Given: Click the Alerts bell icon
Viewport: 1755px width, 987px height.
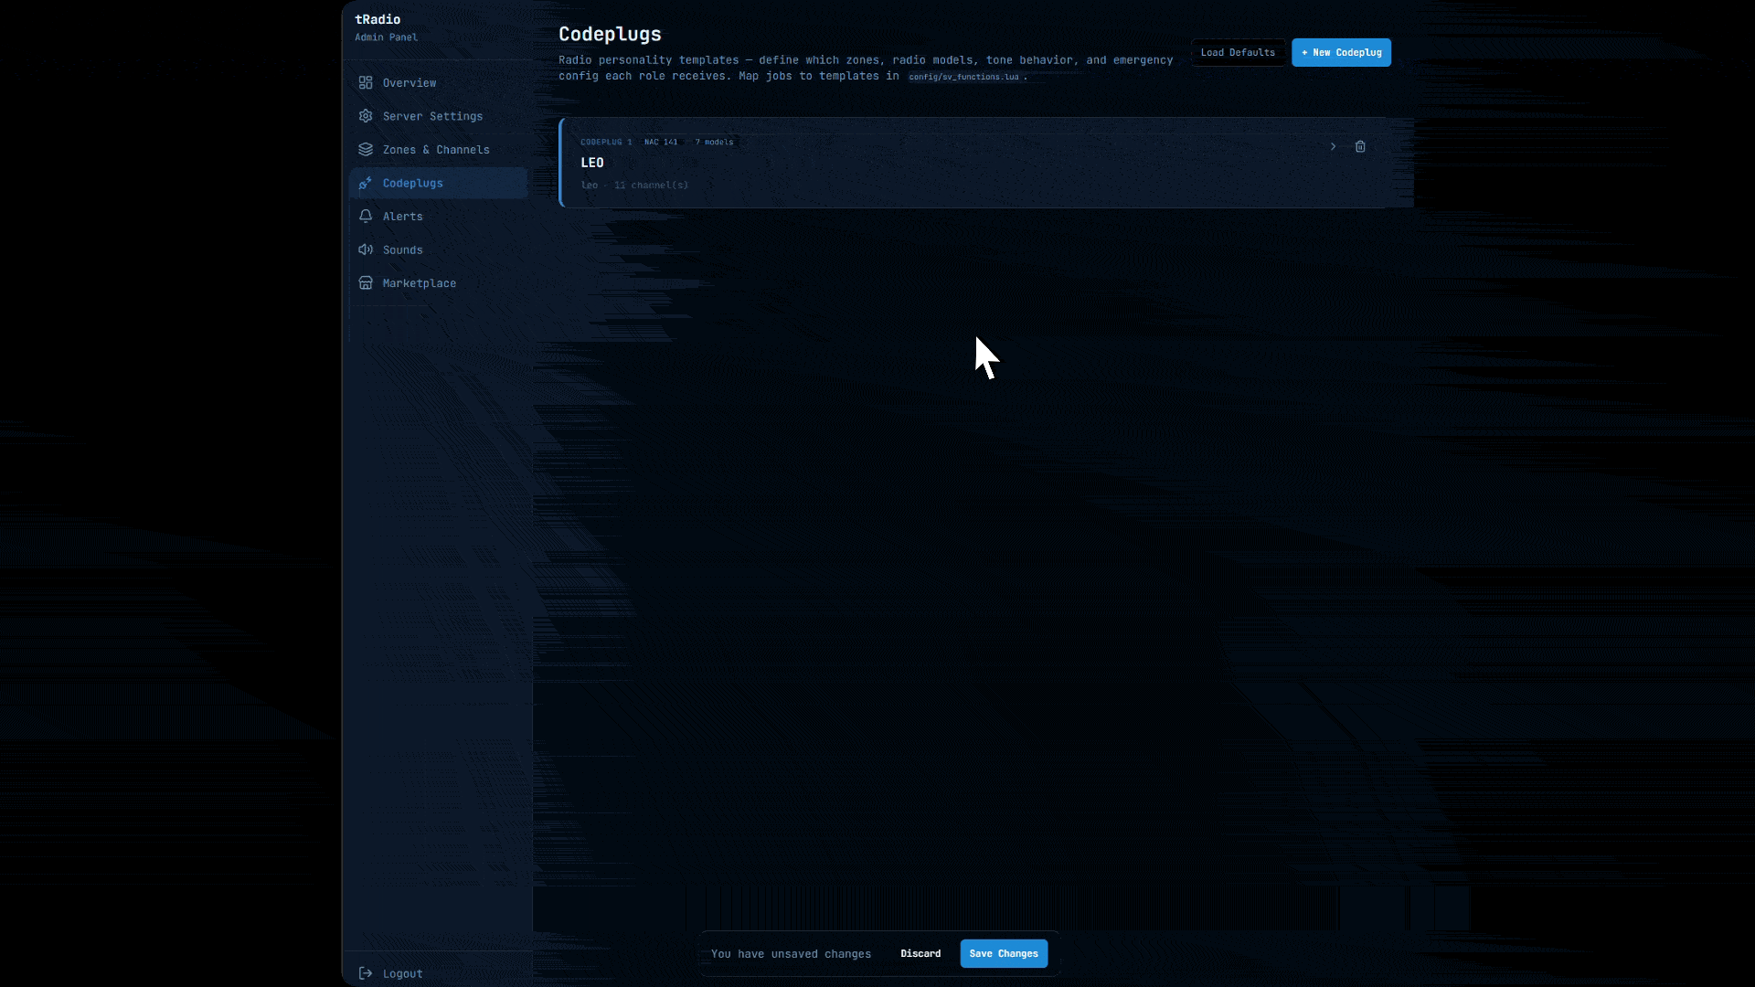Looking at the screenshot, I should click(x=366, y=217).
